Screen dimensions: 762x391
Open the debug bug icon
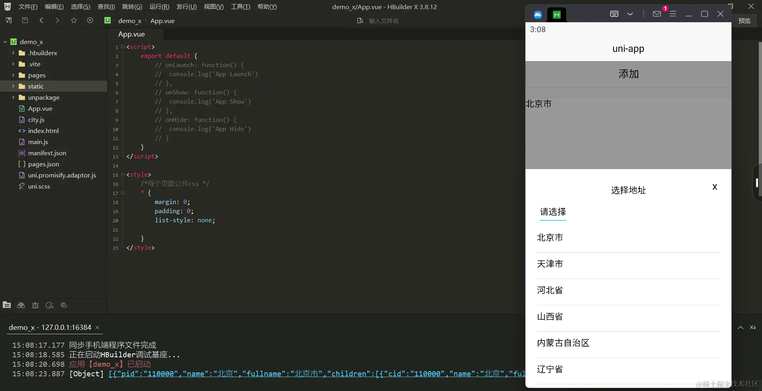point(35,305)
